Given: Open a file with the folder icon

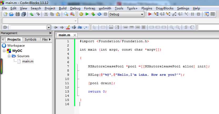Looking at the screenshot, I should coord(12,14).
